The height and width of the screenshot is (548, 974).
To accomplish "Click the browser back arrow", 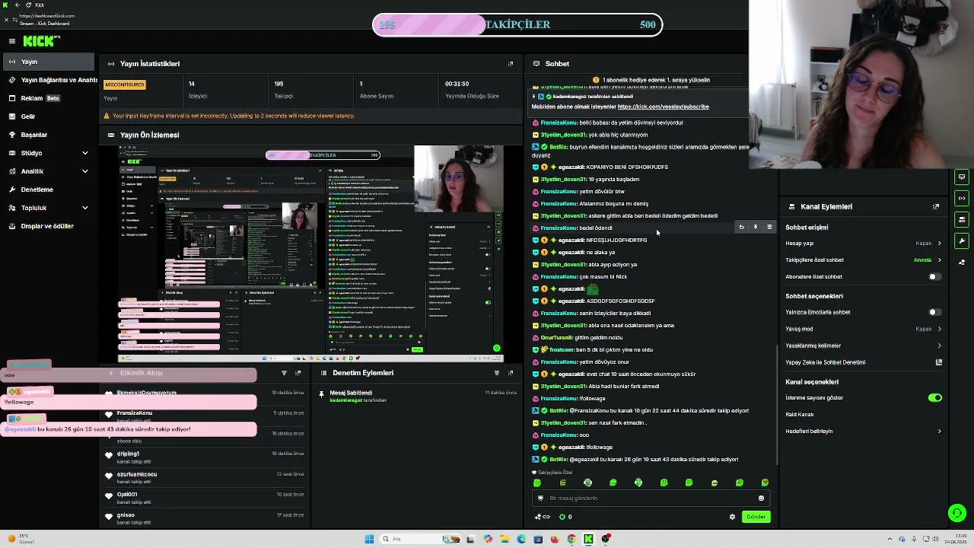I will (17, 5).
